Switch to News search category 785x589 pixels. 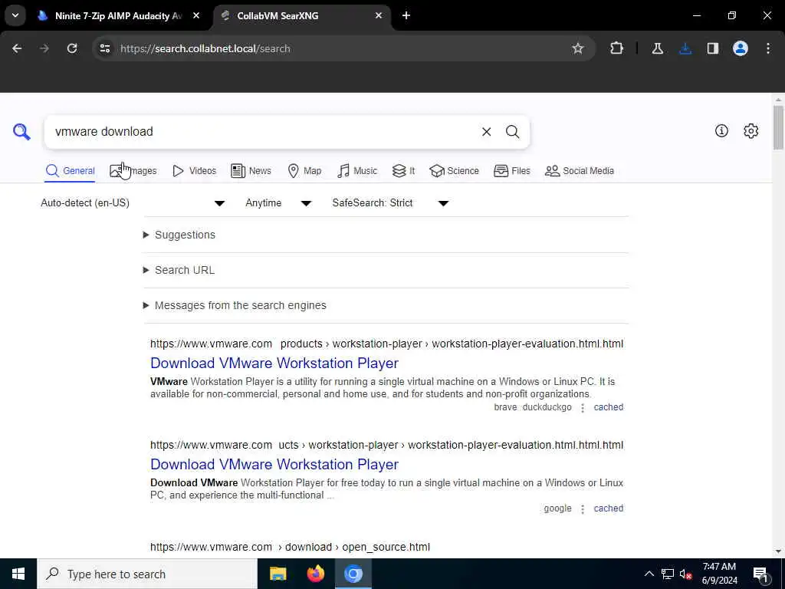pos(251,171)
